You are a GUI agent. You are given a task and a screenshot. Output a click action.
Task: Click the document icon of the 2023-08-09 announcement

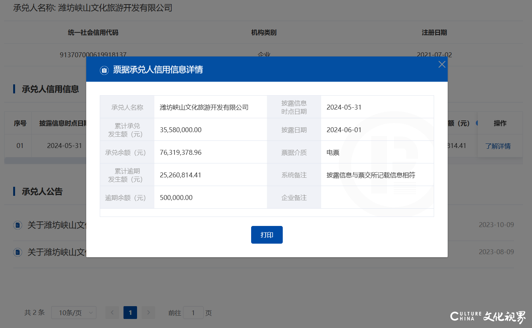point(18,252)
